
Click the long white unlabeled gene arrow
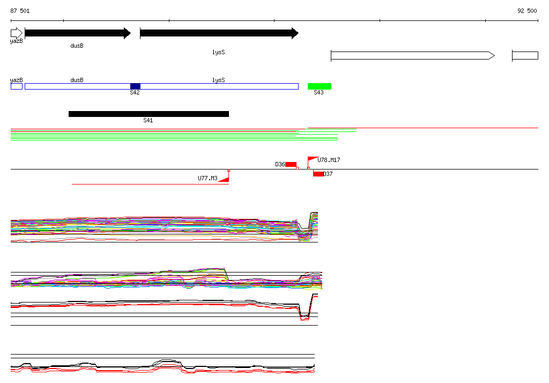coord(413,55)
